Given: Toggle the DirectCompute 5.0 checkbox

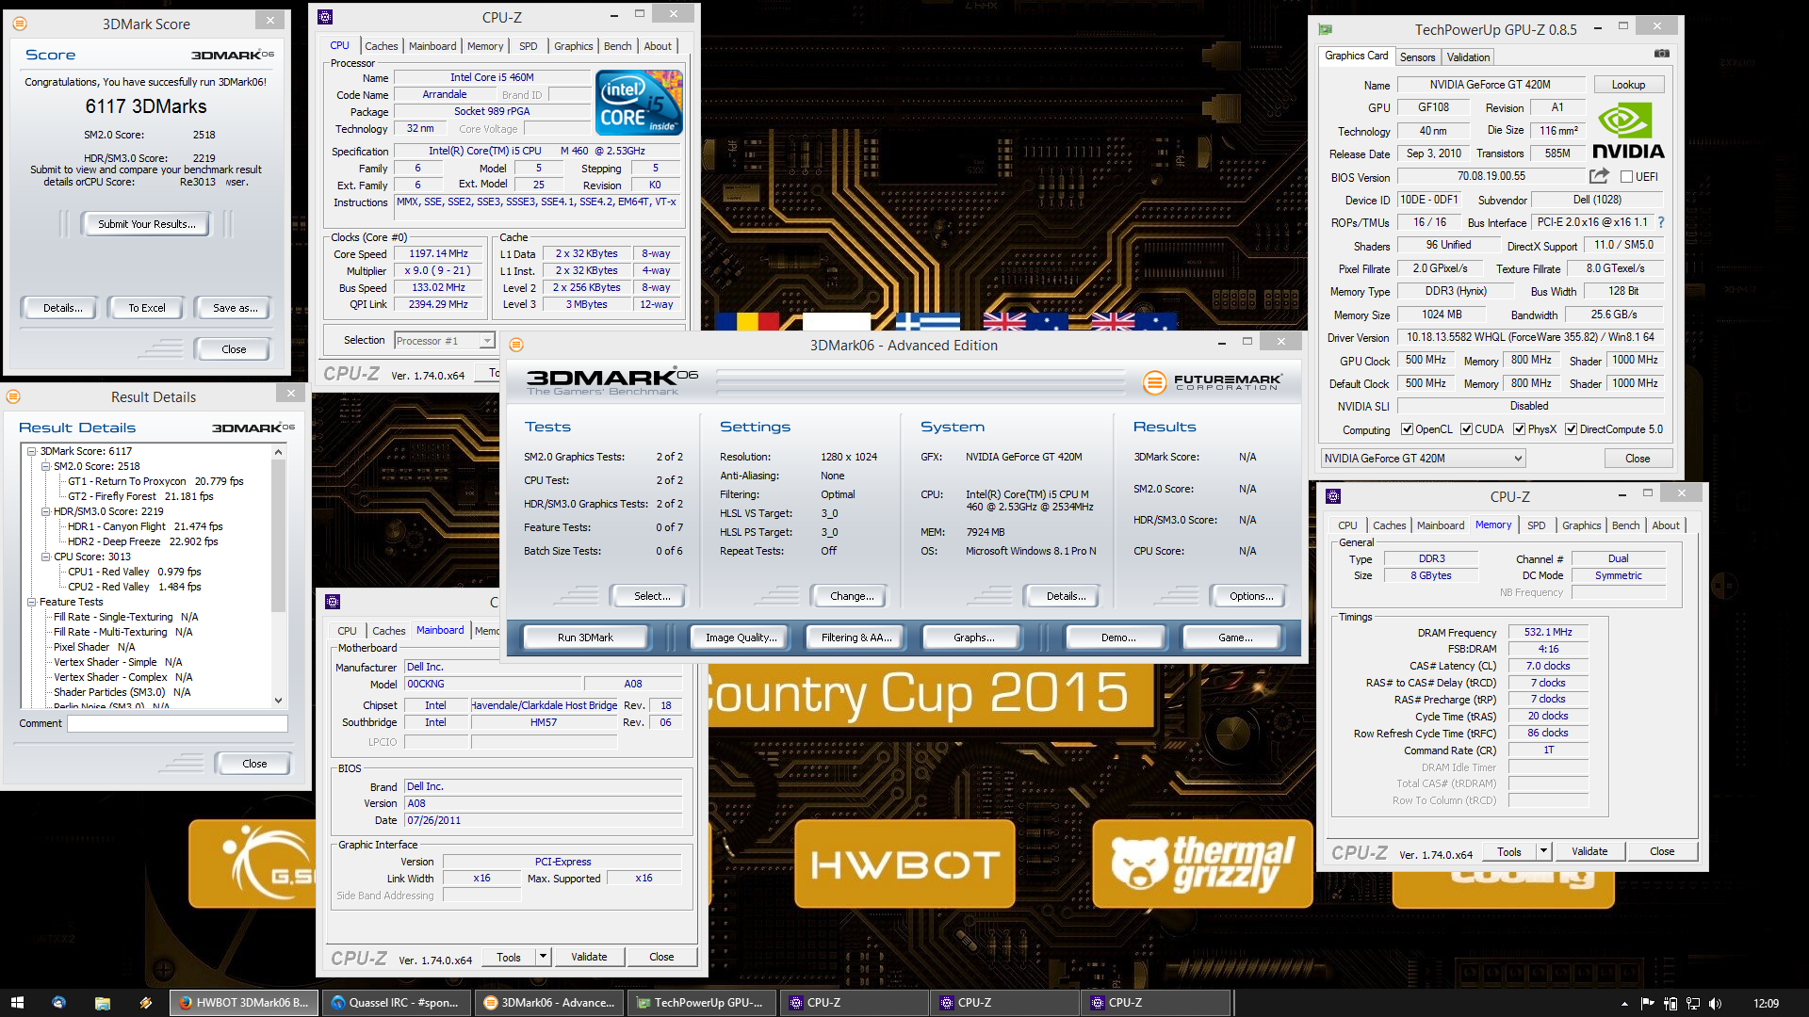Looking at the screenshot, I should click(x=1571, y=429).
